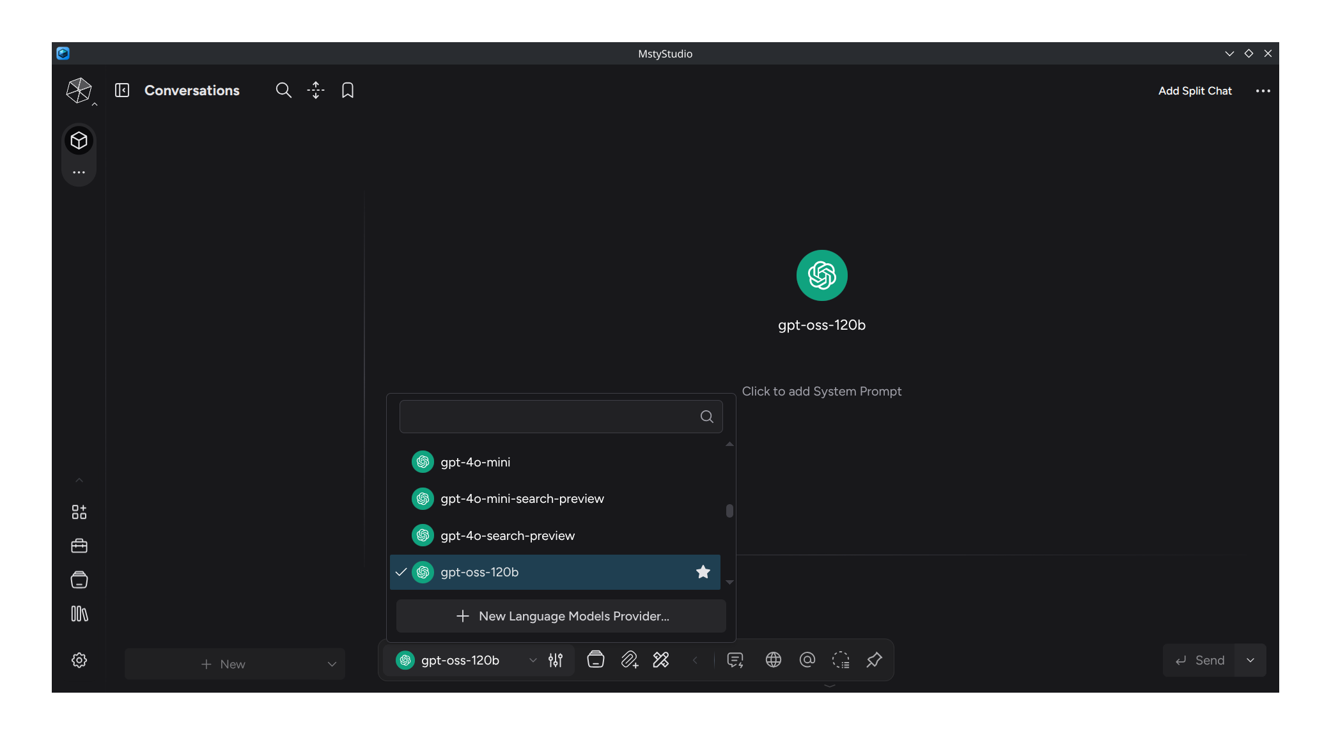Click the model list scrollbar thumb
This screenshot has width=1331, height=754.
point(729,511)
